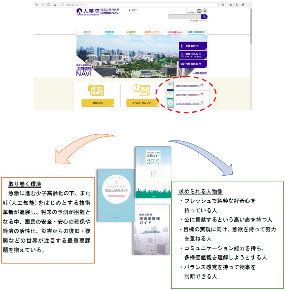The image size is (285, 290).
Task: Open the 採用情報 navigation tab
Action: tap(109, 32)
